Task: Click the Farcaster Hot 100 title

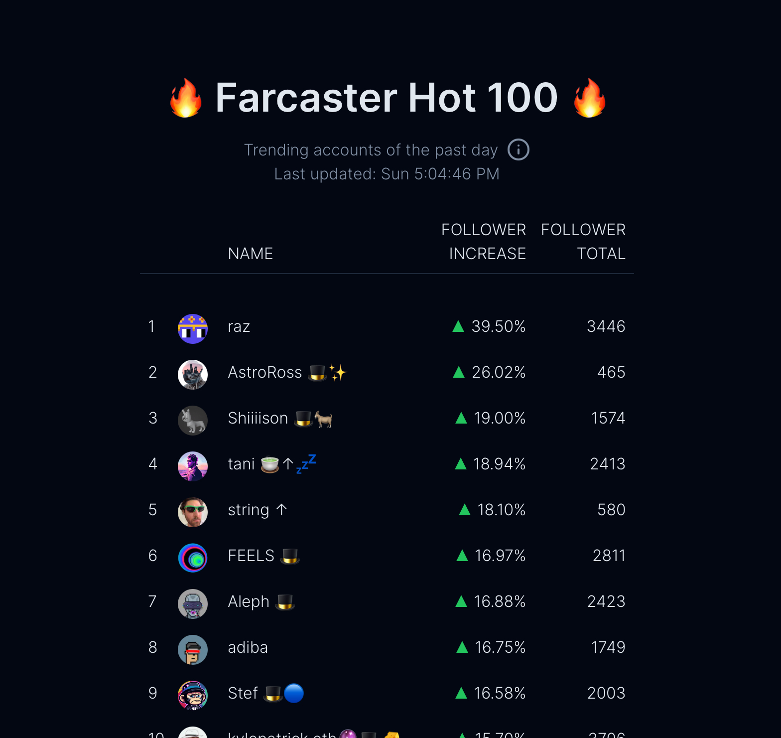Action: [387, 98]
